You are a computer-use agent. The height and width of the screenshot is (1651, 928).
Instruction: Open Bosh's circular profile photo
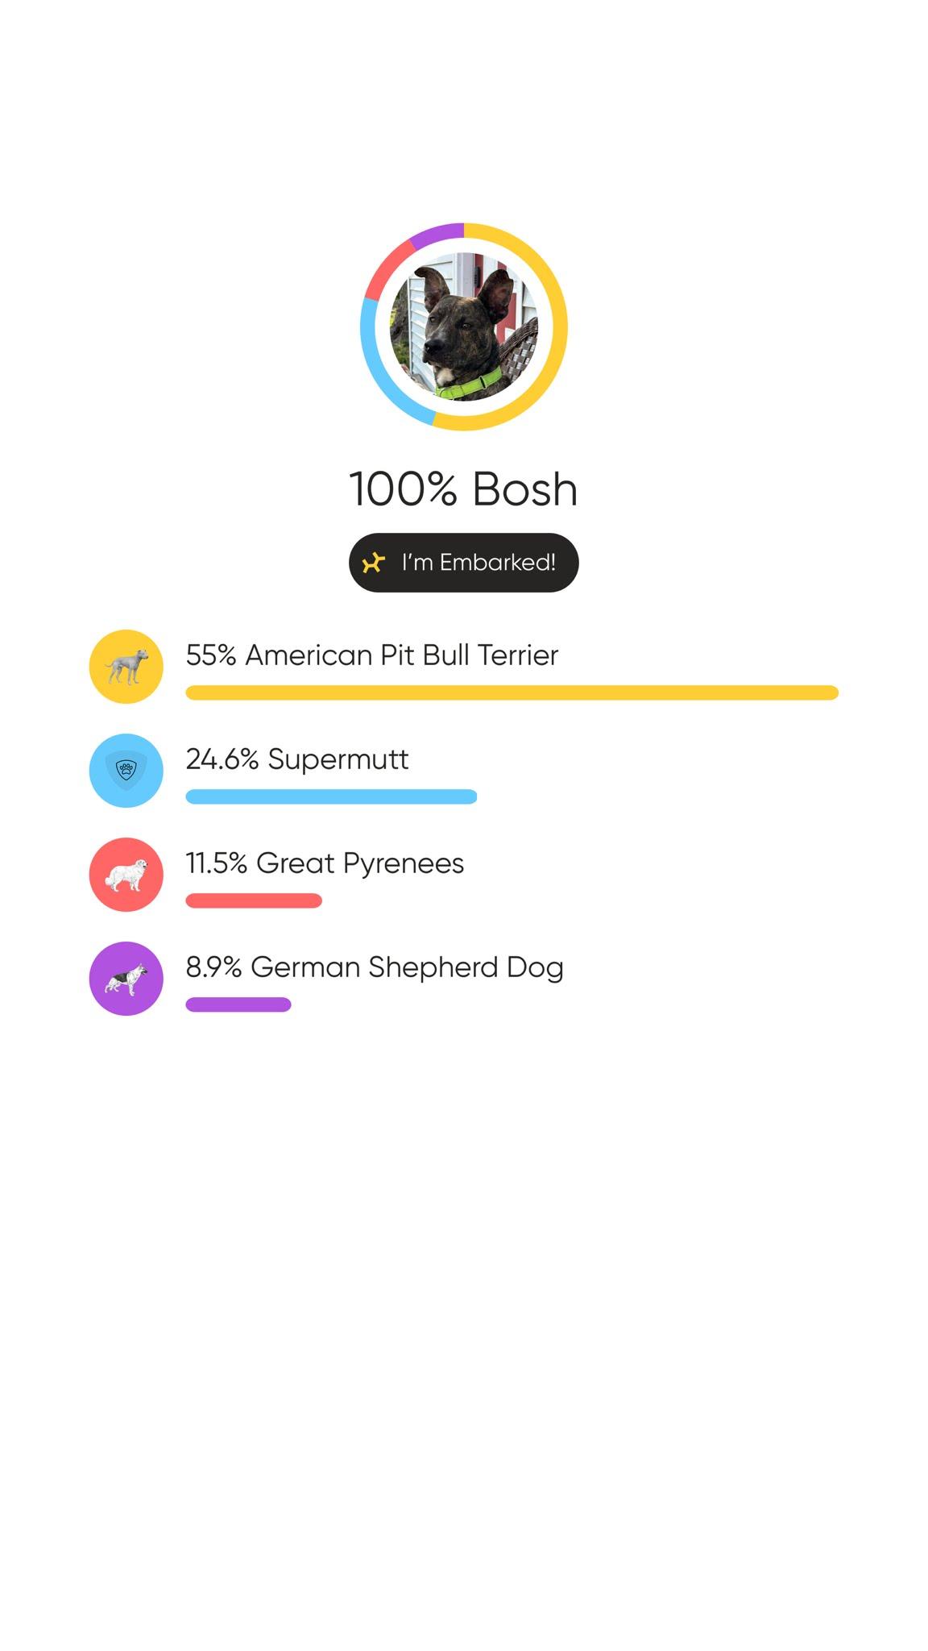pos(464,326)
